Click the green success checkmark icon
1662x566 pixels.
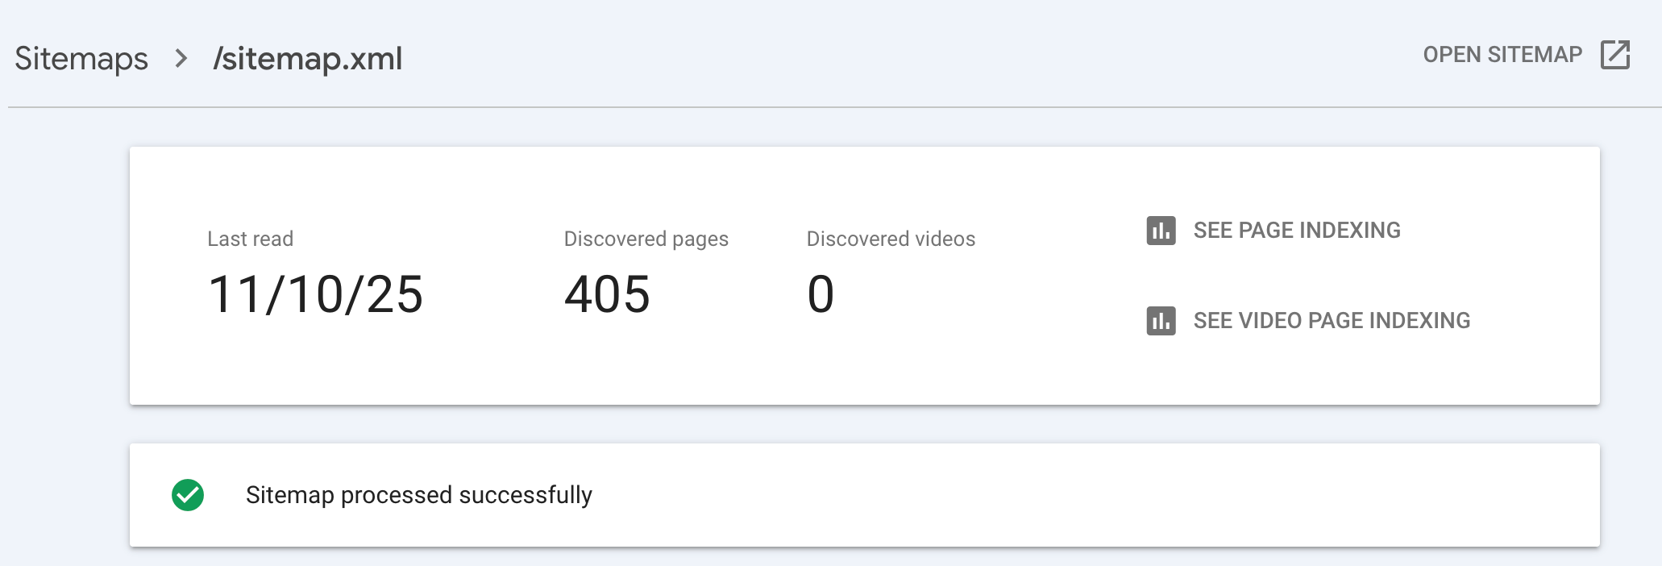[188, 495]
